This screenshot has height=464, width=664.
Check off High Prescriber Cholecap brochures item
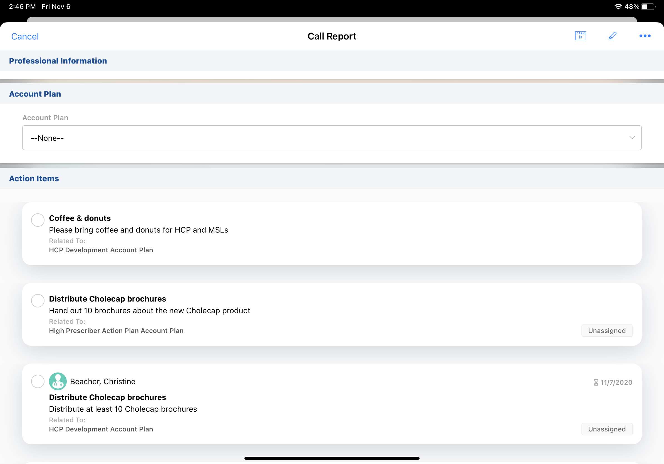pos(38,300)
